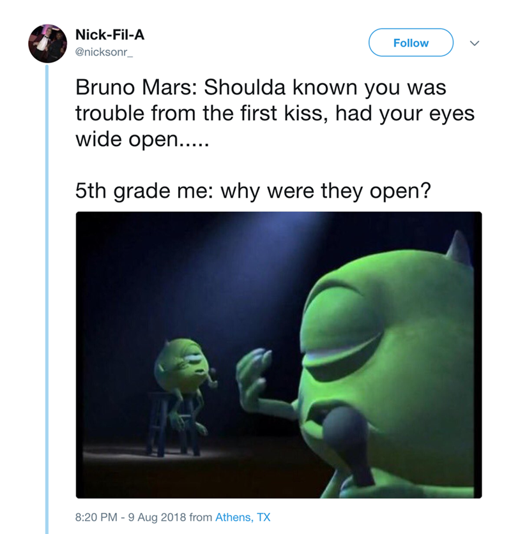This screenshot has width=511, height=534.
Task: Select the '5th grade me' line
Action: point(253,191)
